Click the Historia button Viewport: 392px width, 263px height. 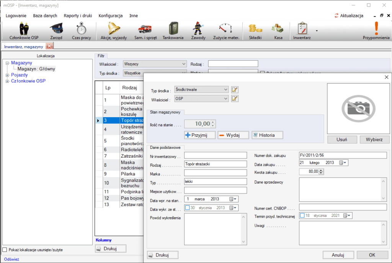(267, 135)
